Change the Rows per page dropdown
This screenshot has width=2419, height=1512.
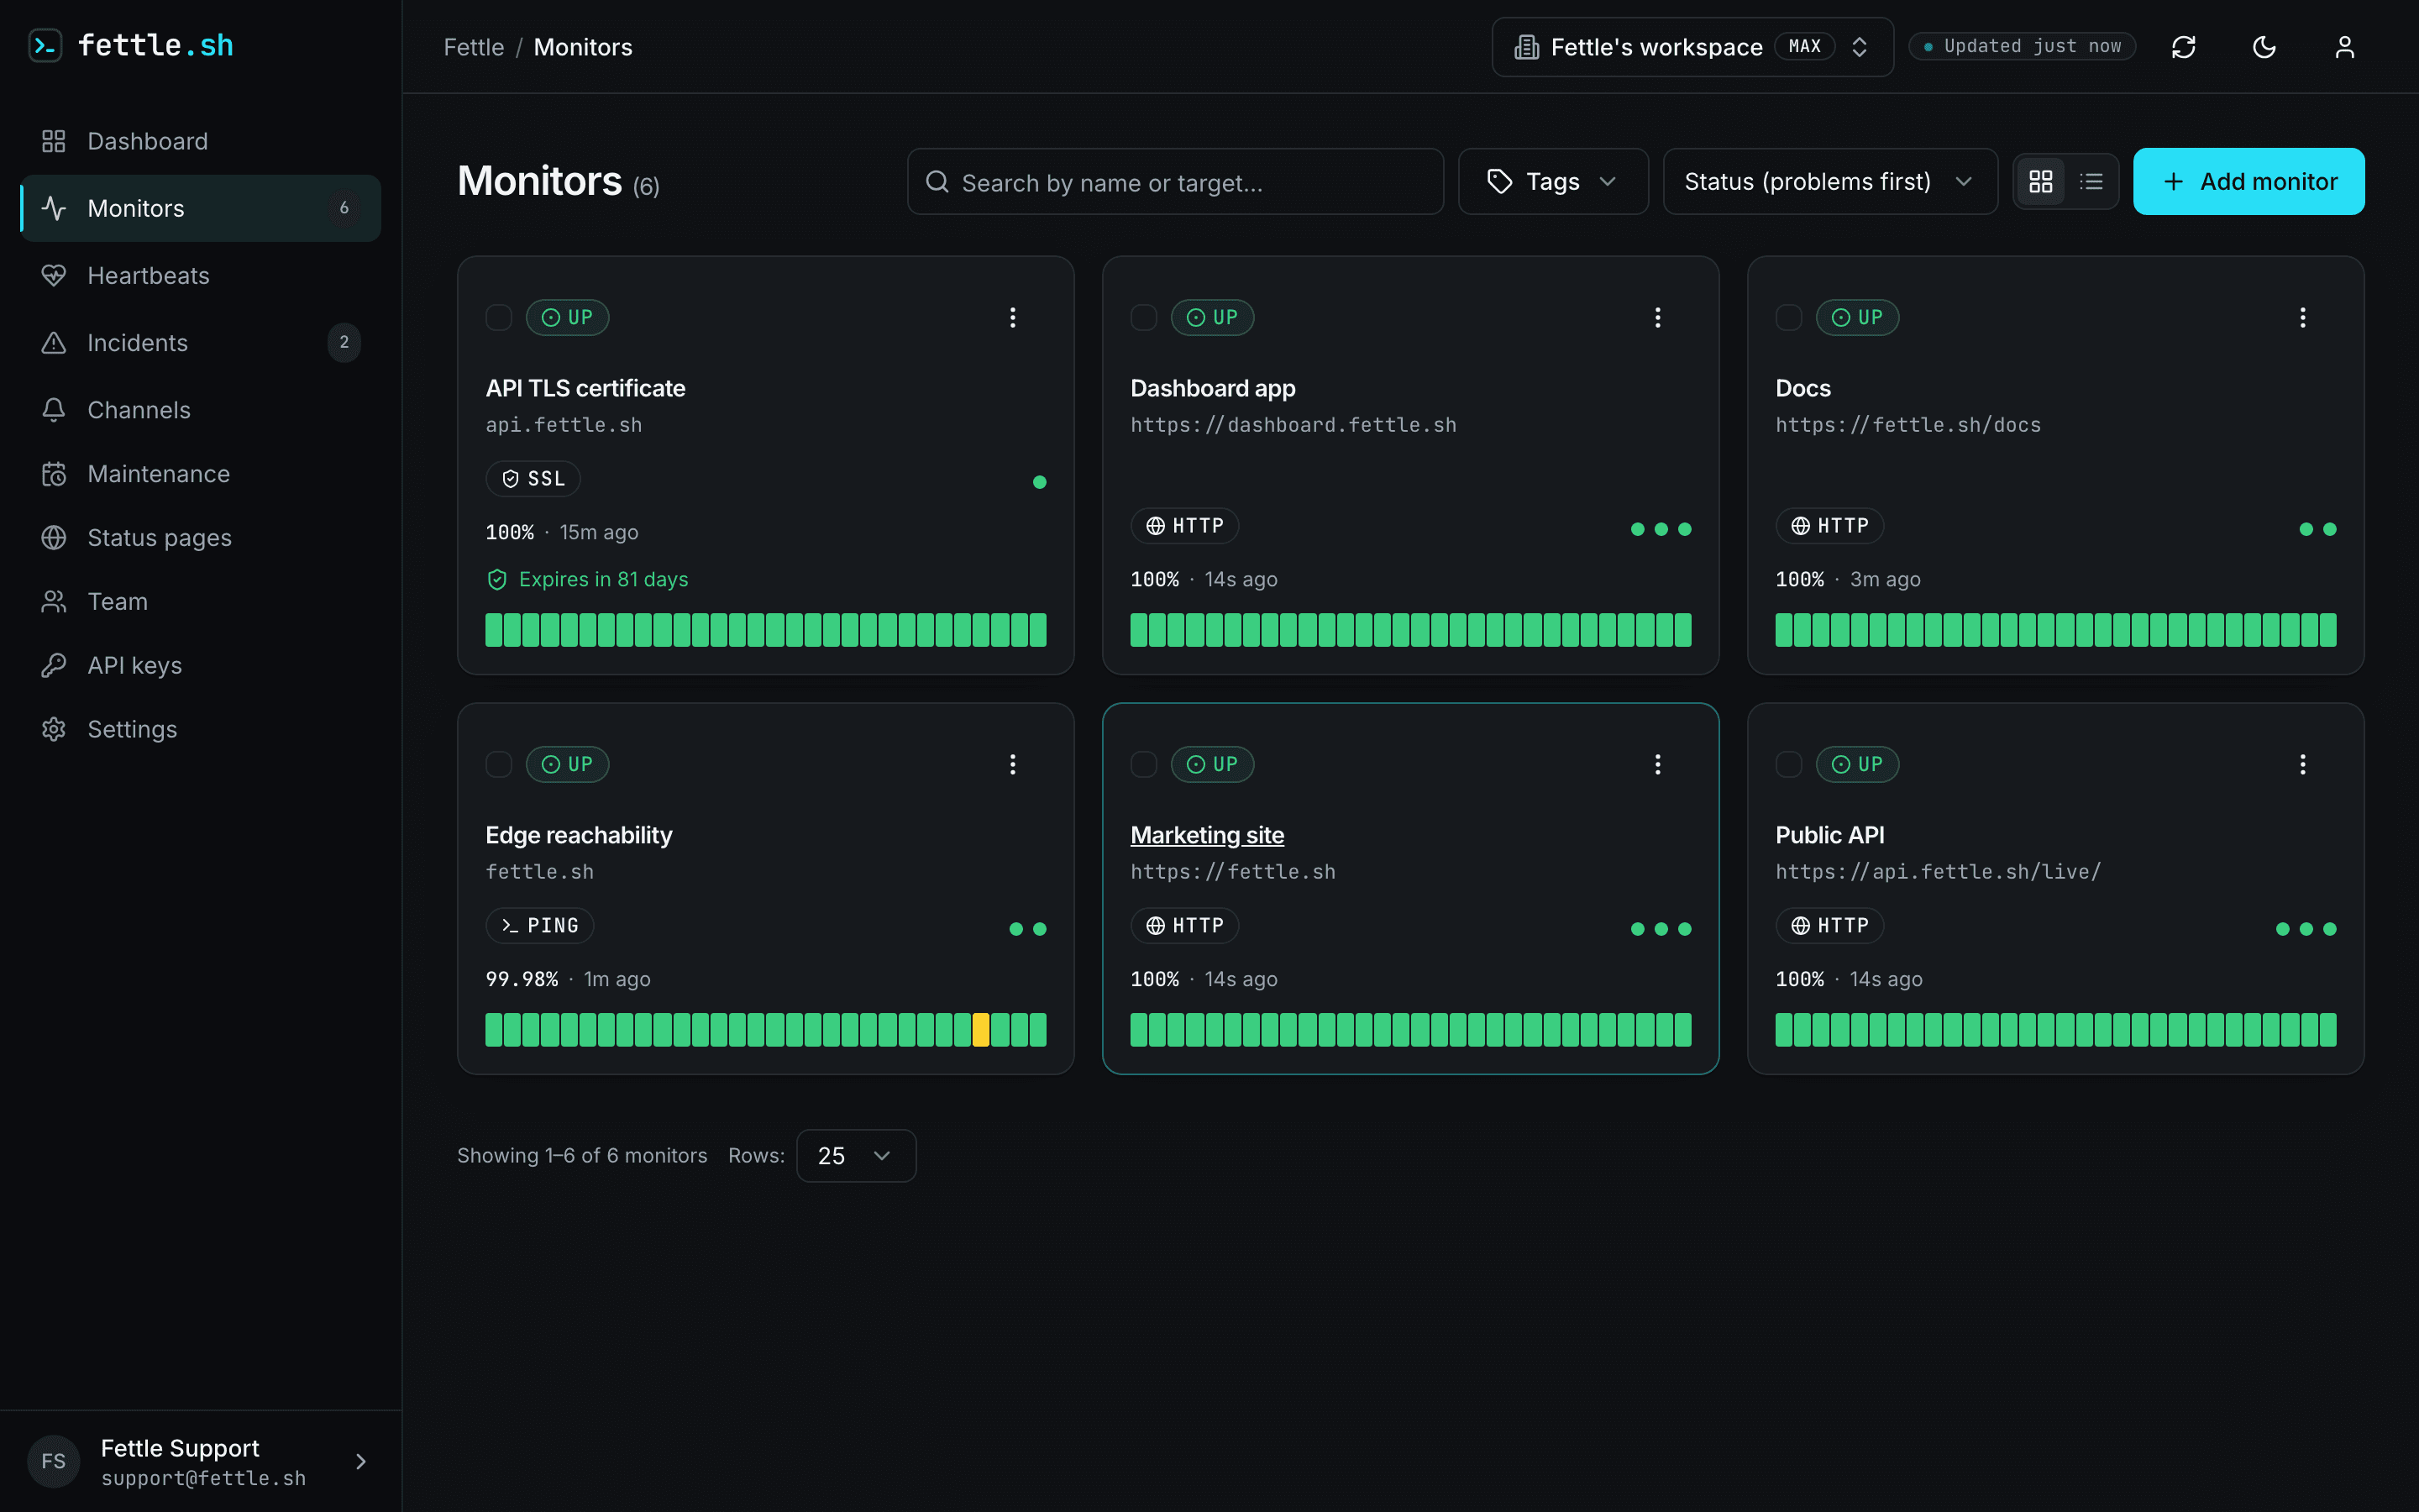(856, 1156)
